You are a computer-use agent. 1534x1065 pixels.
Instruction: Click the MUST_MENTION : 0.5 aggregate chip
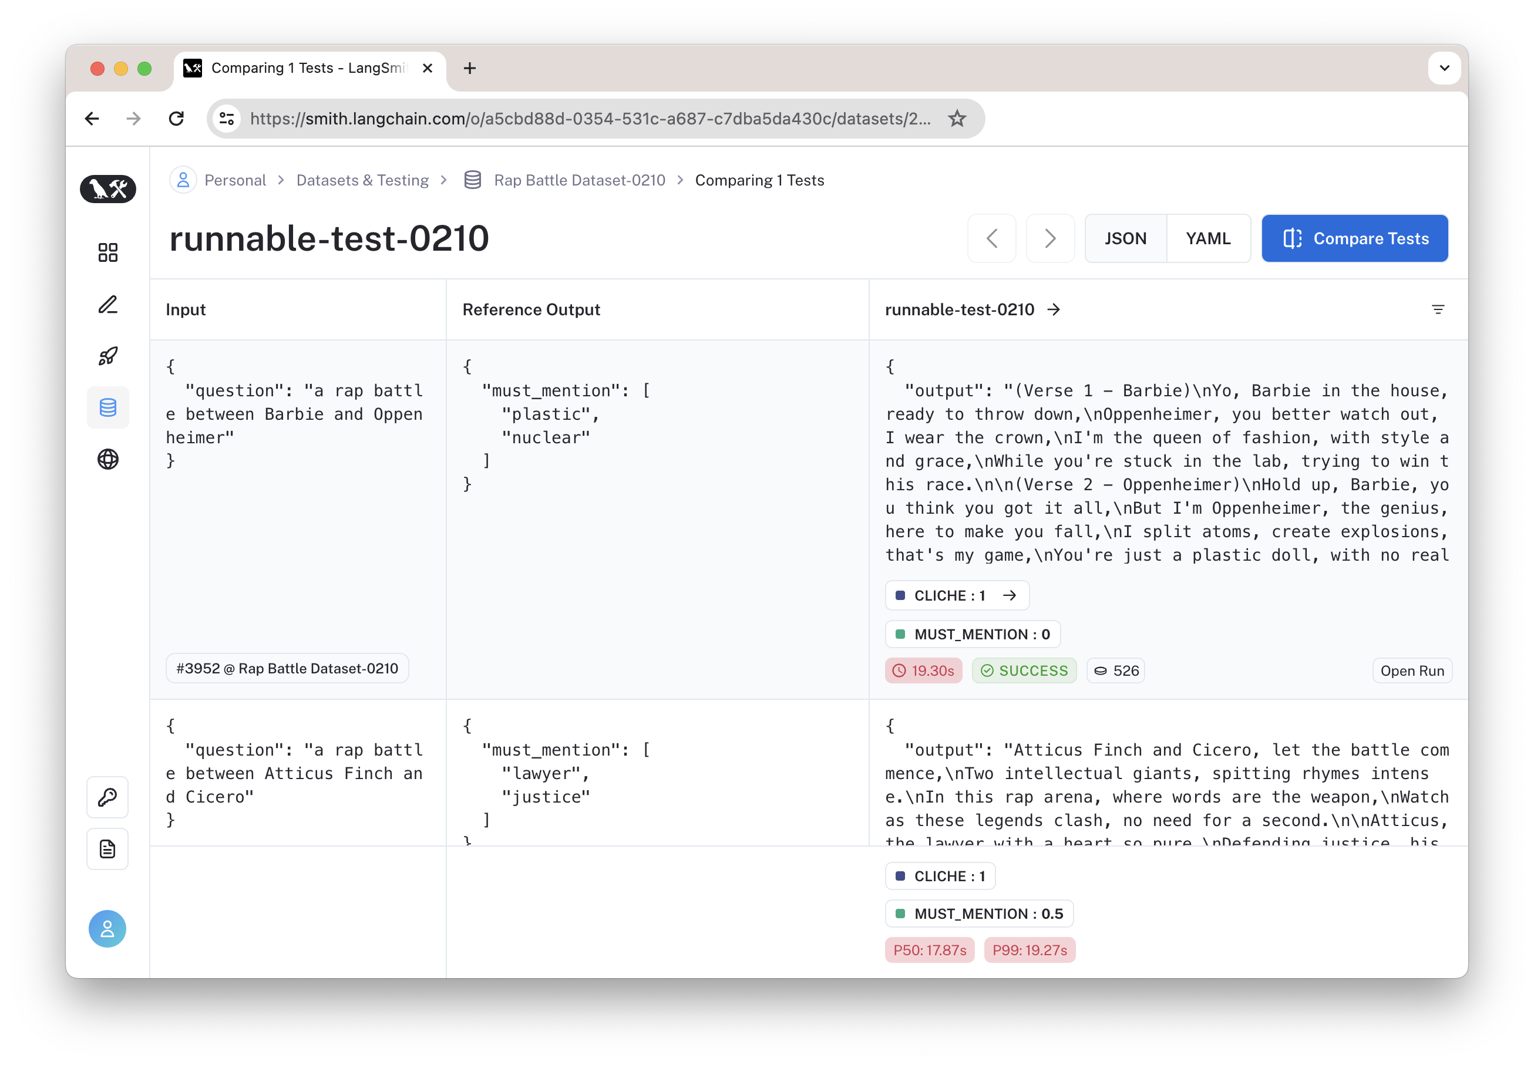tap(978, 914)
